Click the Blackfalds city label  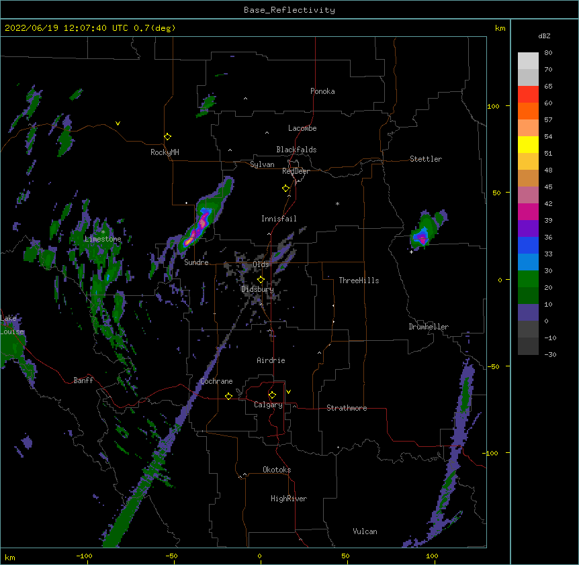click(296, 150)
